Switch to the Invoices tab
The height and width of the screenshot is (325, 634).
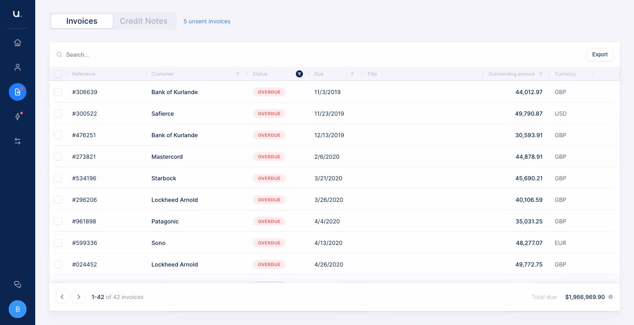[82, 21]
